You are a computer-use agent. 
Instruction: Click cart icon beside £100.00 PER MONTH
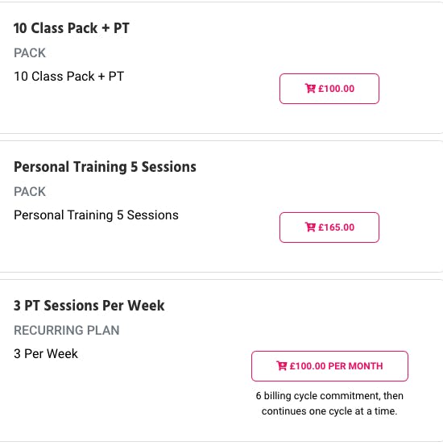tap(281, 366)
